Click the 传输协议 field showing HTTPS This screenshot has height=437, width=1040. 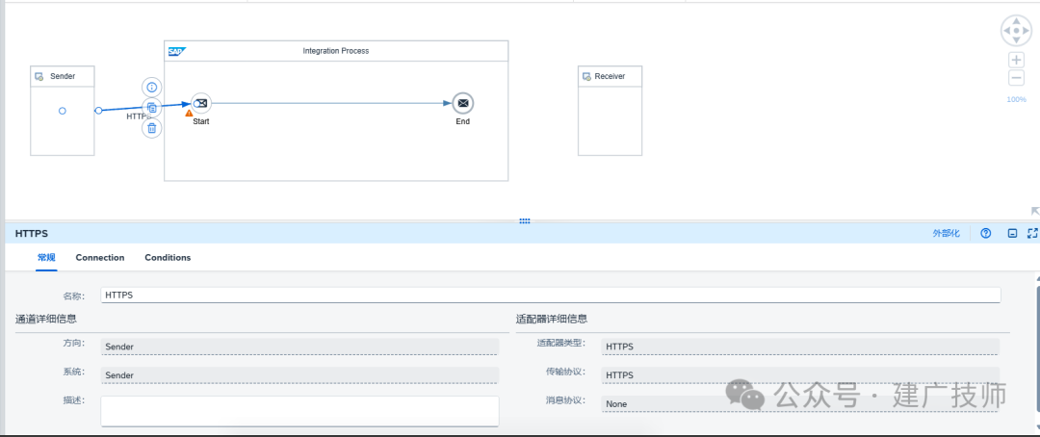tap(800, 374)
